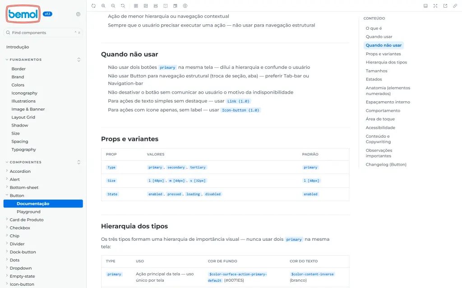
Task: Toggle the grid view toolbar icon
Action: pos(136,5)
